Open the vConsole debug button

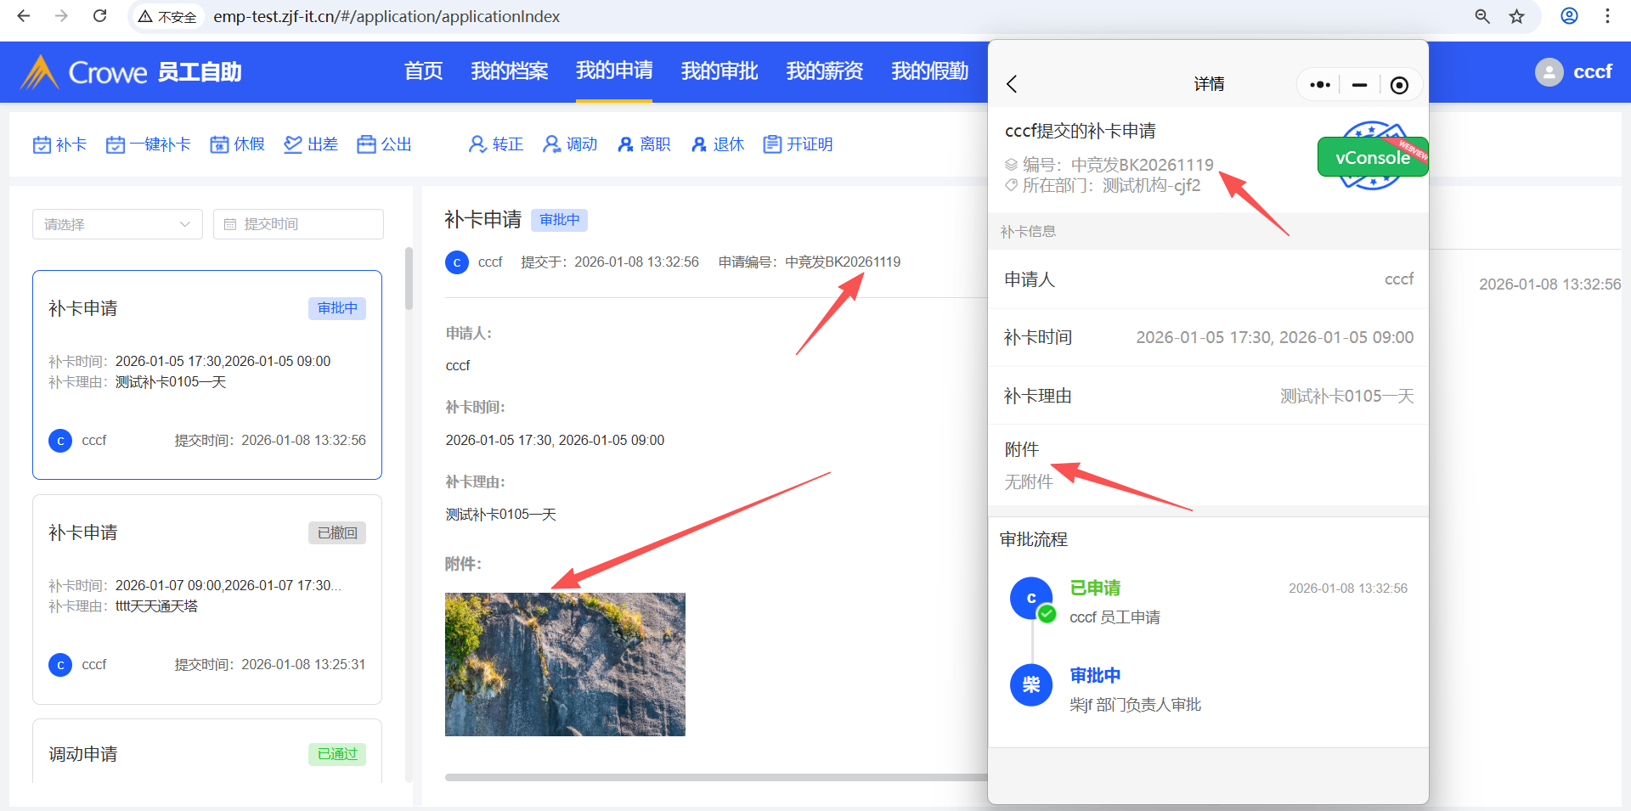1372,157
